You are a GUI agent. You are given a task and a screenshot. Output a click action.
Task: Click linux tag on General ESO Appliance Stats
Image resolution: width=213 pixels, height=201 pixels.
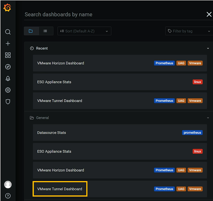coord(198,151)
